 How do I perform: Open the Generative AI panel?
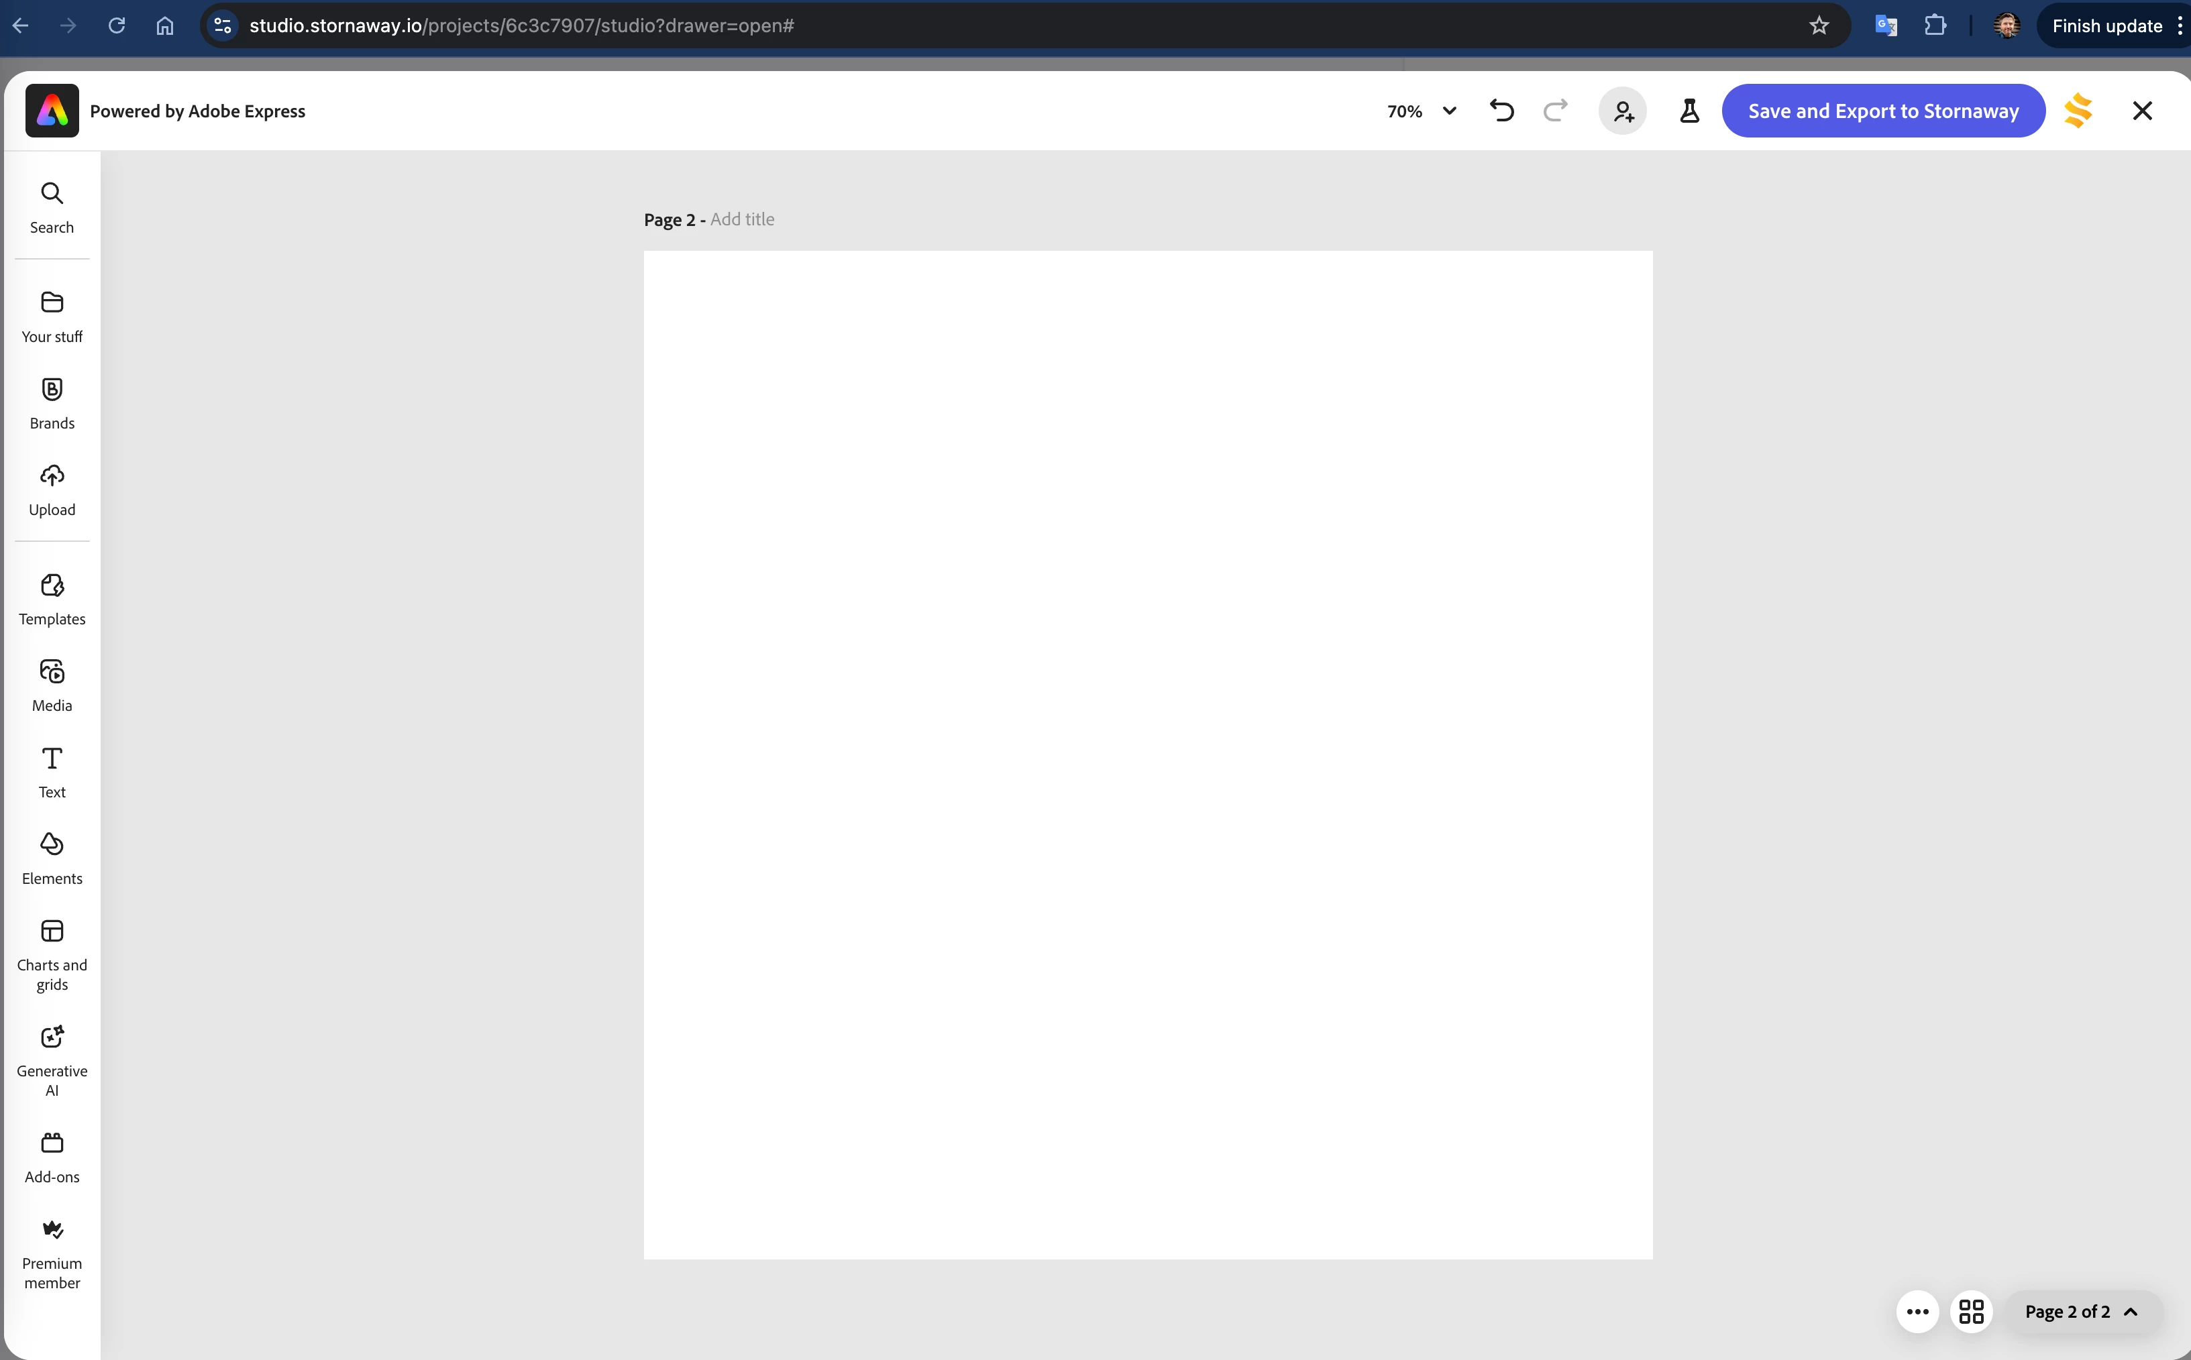pyautogui.click(x=51, y=1060)
